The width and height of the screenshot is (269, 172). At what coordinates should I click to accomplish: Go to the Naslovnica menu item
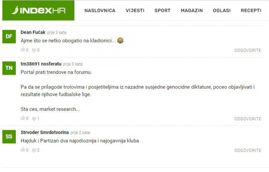point(100,11)
